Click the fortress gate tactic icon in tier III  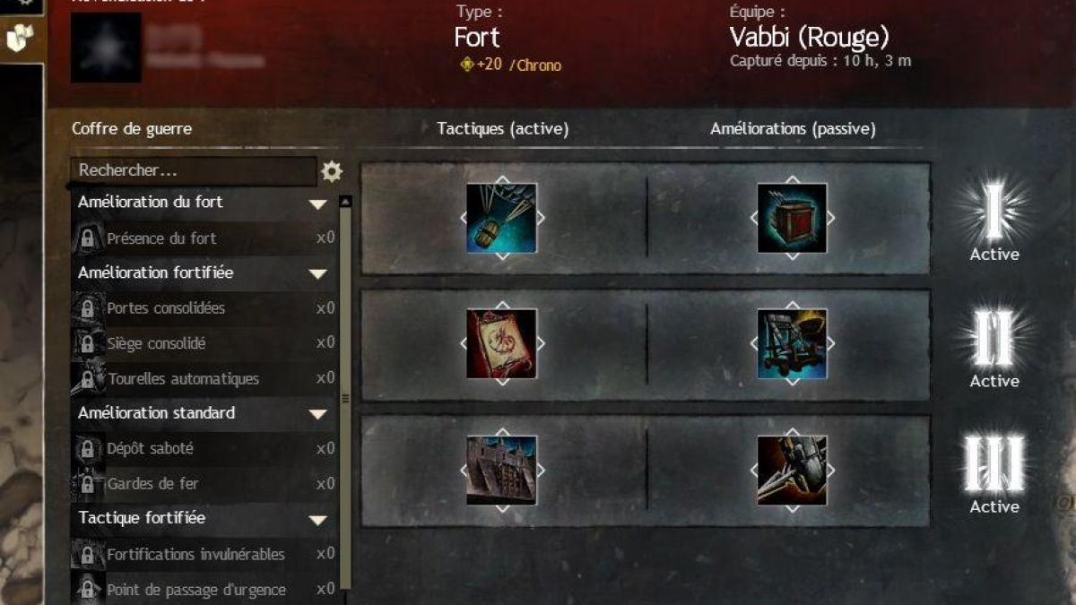502,470
